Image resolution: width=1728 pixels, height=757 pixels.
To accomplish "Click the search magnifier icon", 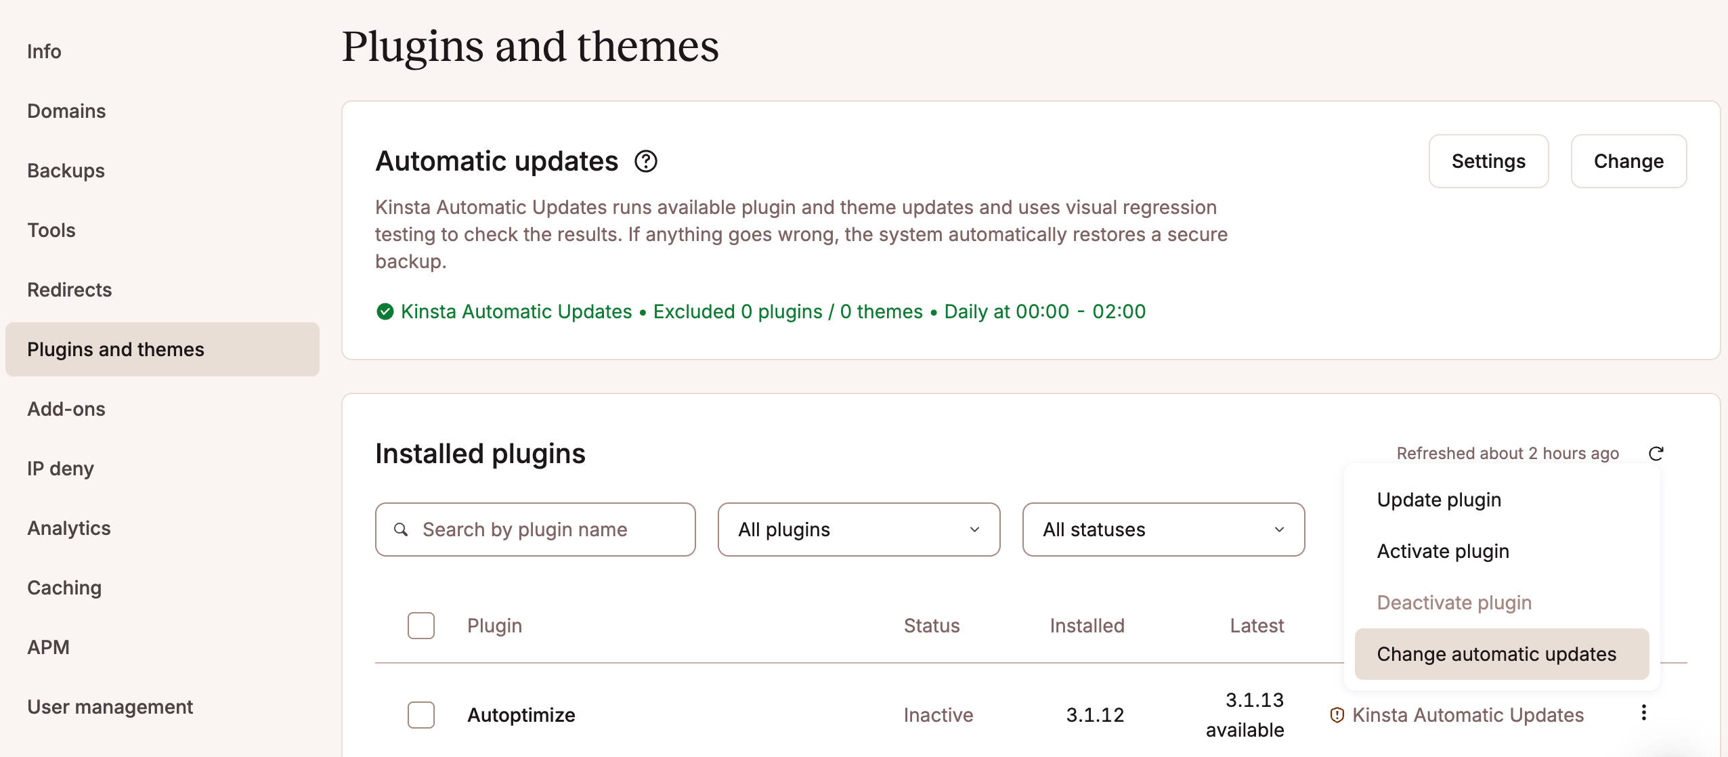I will tap(401, 529).
